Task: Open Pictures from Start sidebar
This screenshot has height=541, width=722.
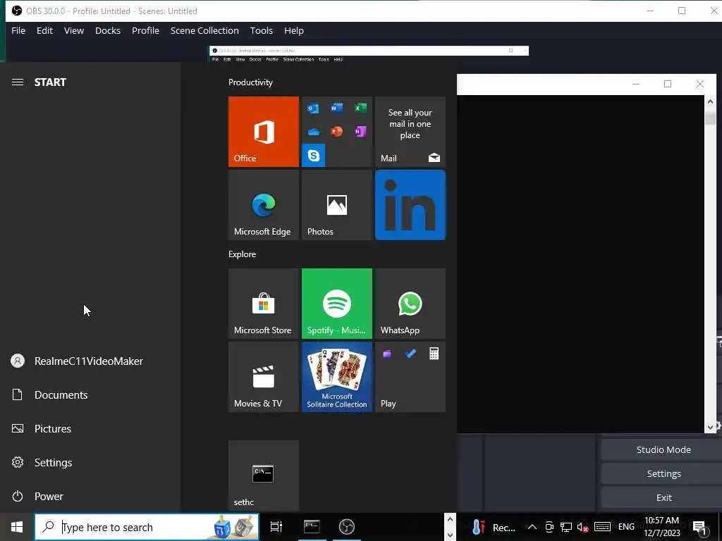Action: click(x=90, y=429)
